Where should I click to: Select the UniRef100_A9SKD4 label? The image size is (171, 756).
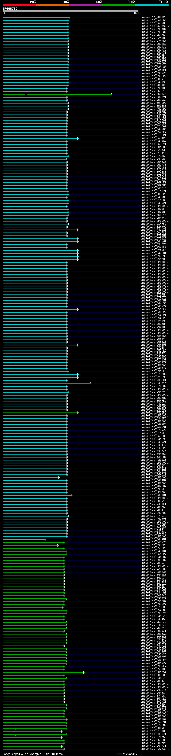pos(153,29)
